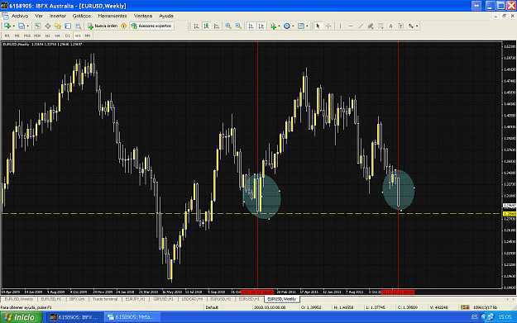Open the new chart icon
This screenshot has height=323, width=517.
(7, 26)
